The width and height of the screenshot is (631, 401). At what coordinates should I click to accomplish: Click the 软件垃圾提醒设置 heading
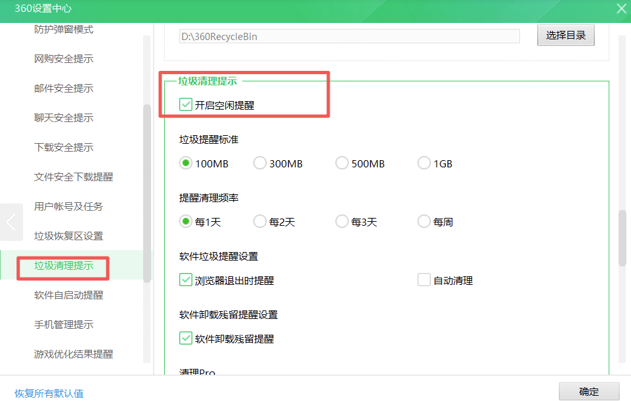click(219, 256)
